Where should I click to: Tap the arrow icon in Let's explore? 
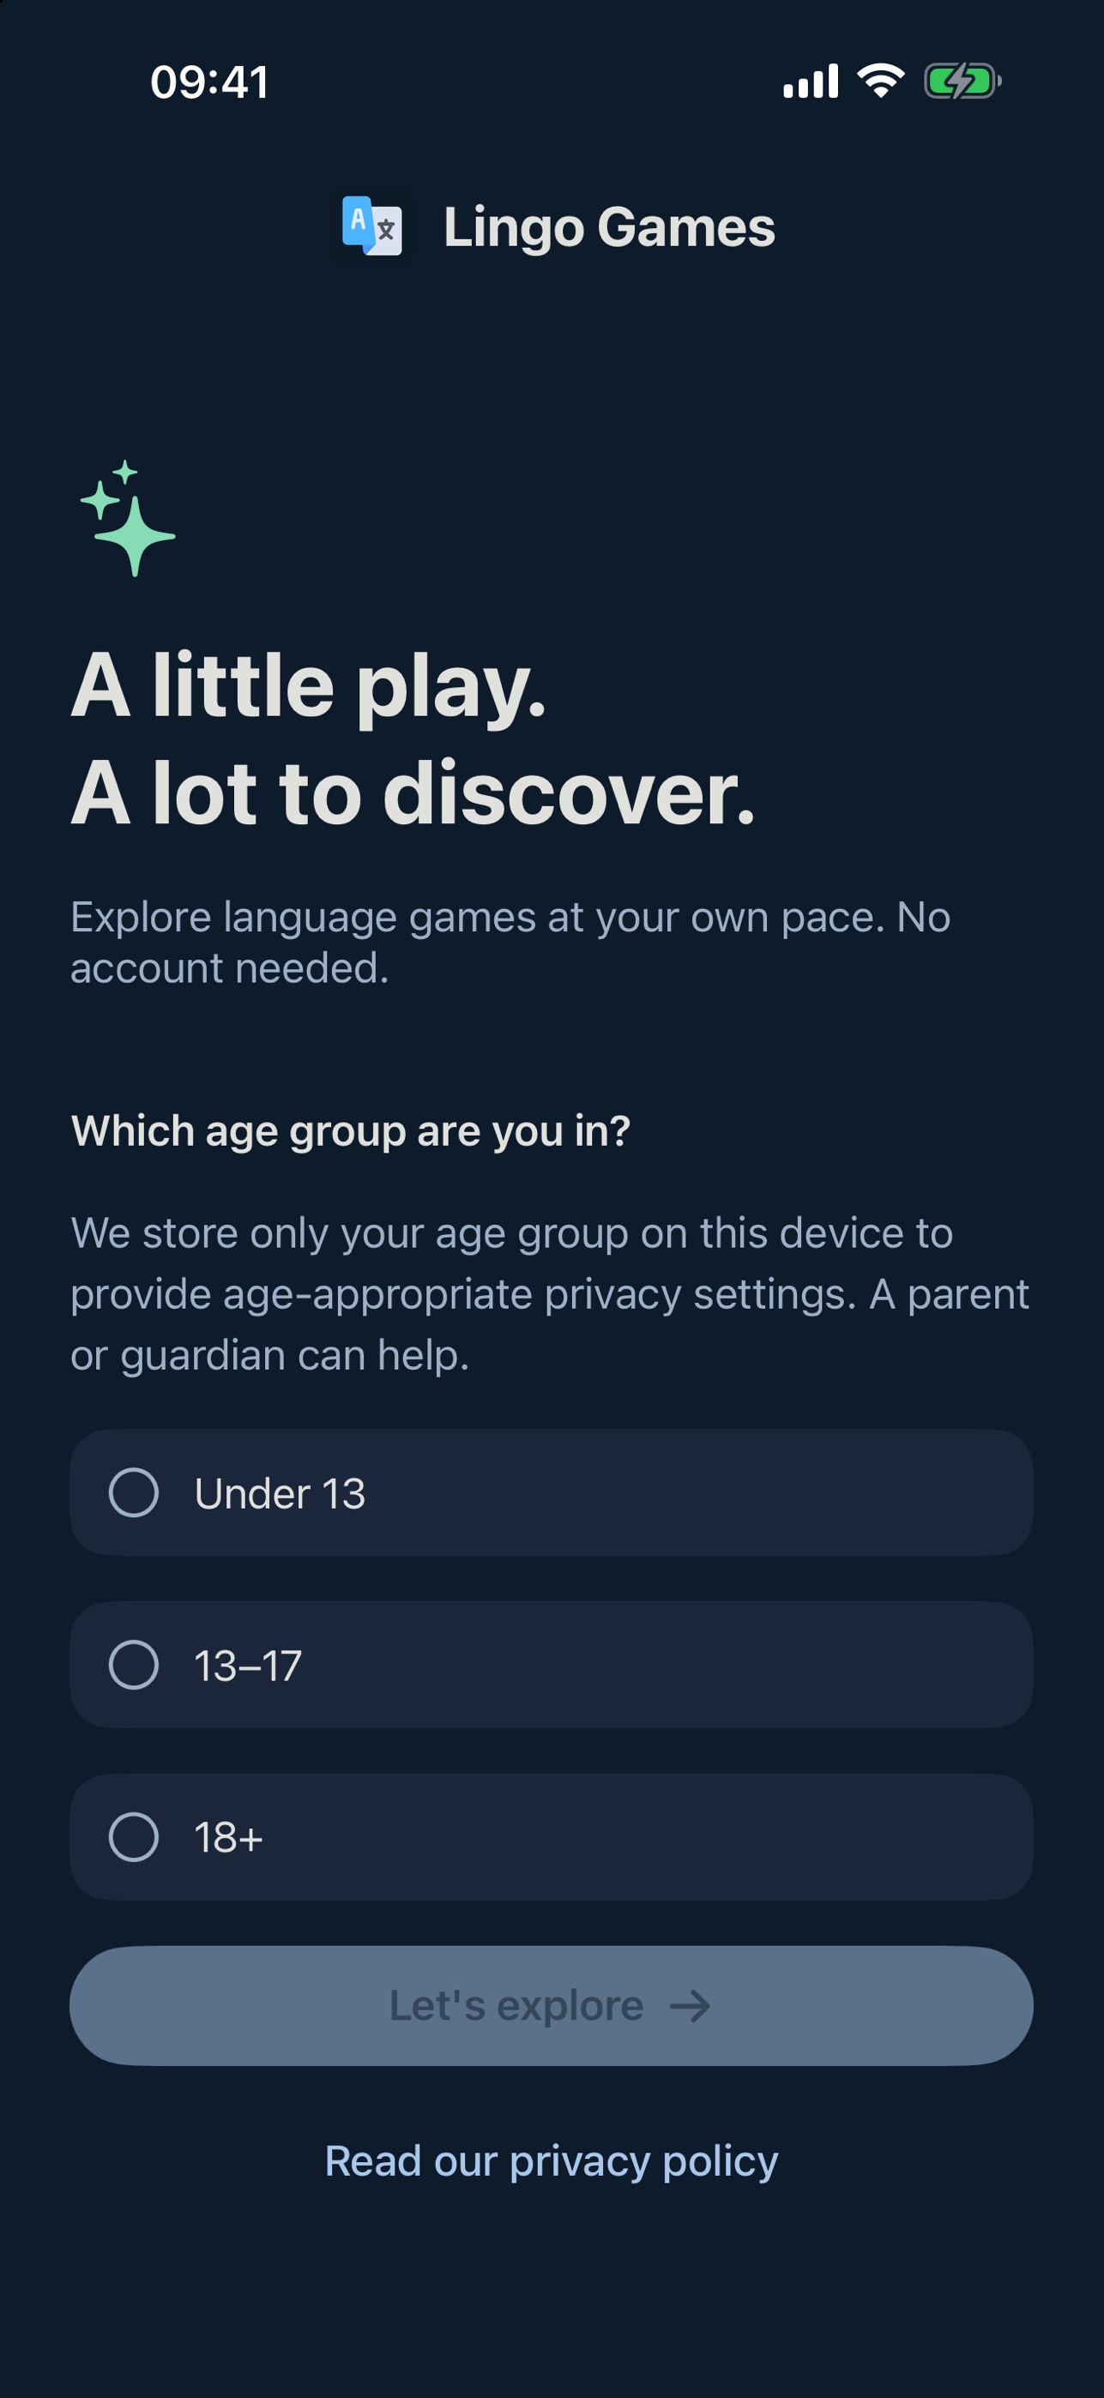pyautogui.click(x=690, y=2006)
